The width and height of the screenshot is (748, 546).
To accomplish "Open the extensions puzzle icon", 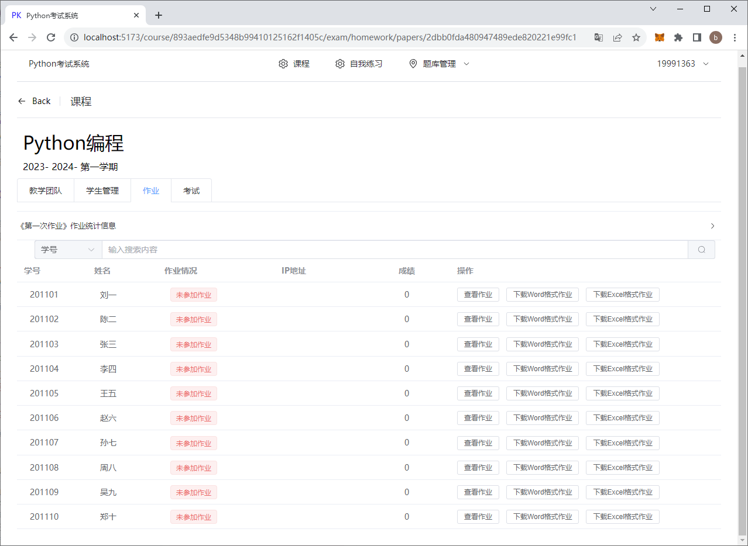I will click(x=678, y=37).
